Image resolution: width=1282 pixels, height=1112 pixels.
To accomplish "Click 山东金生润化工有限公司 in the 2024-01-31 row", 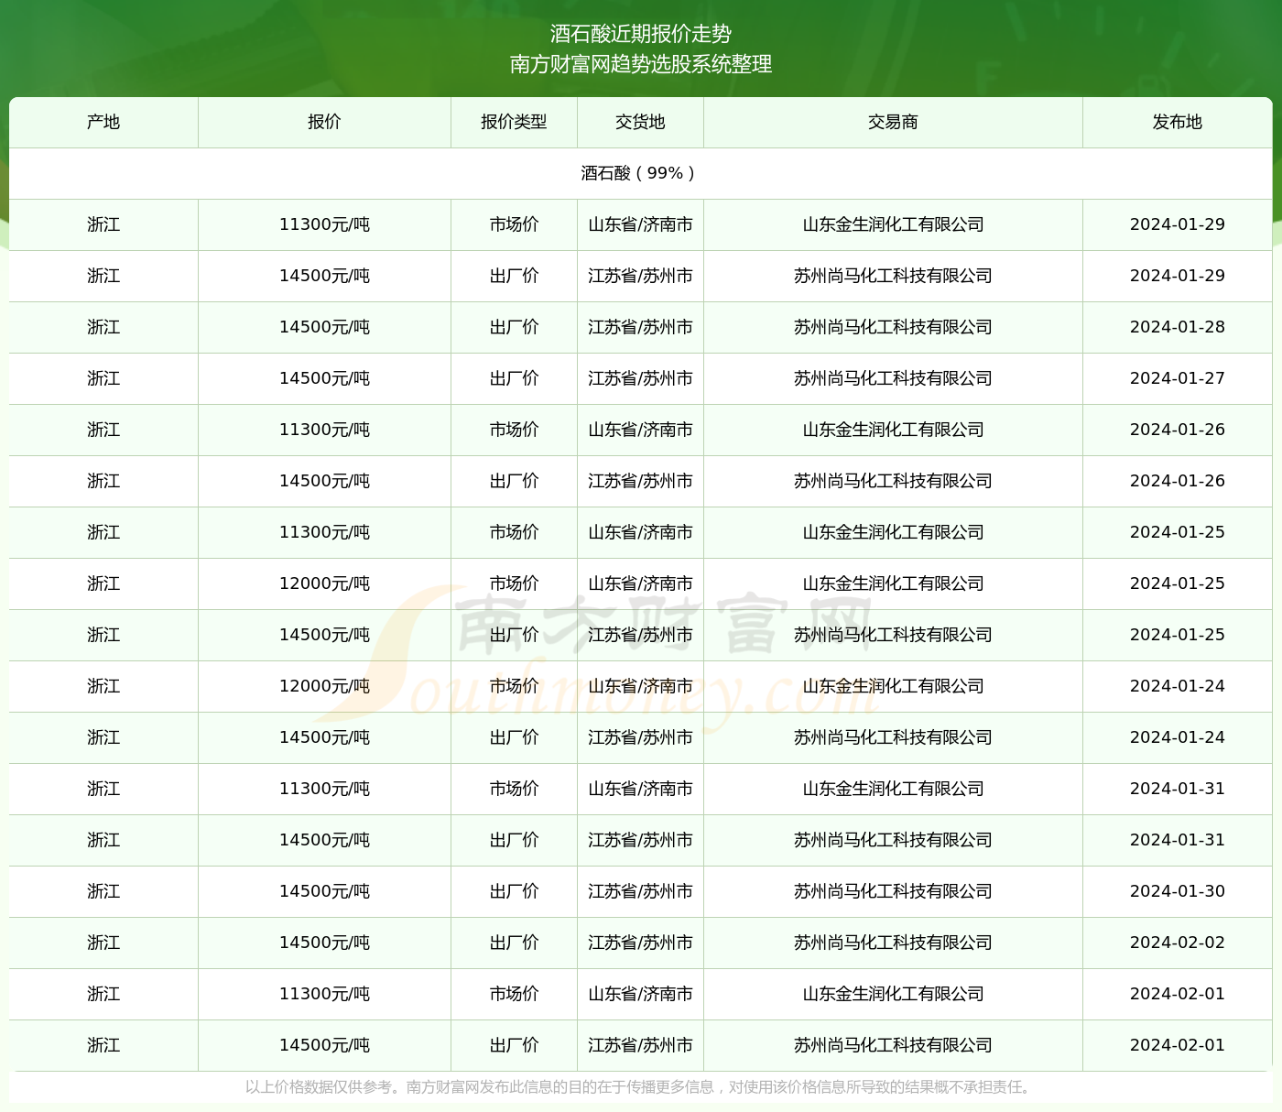I will (x=893, y=789).
